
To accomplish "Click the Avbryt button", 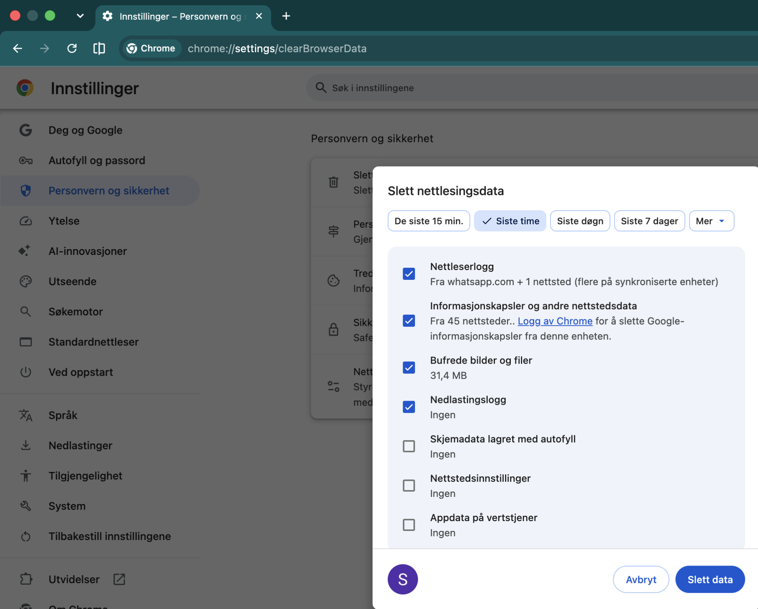I will (641, 579).
